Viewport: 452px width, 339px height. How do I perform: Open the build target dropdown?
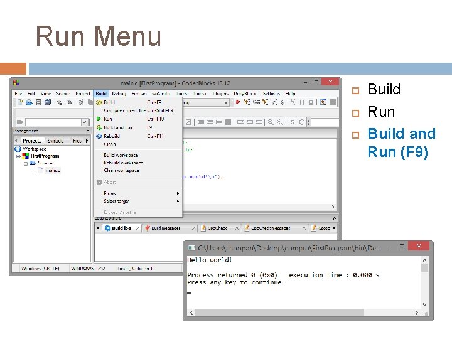coord(226,102)
